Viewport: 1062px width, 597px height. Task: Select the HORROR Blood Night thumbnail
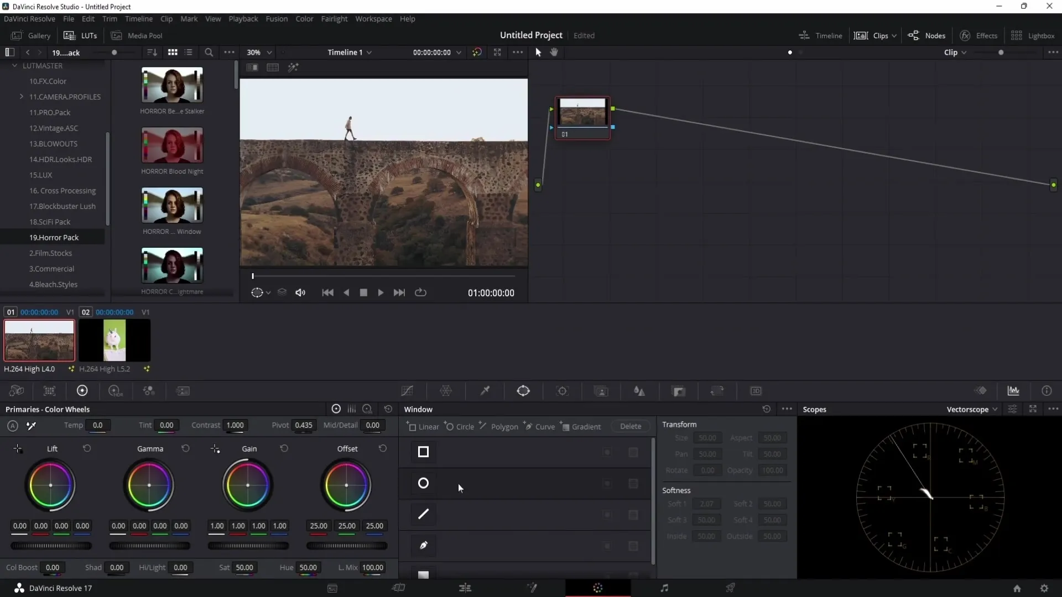[x=172, y=146]
